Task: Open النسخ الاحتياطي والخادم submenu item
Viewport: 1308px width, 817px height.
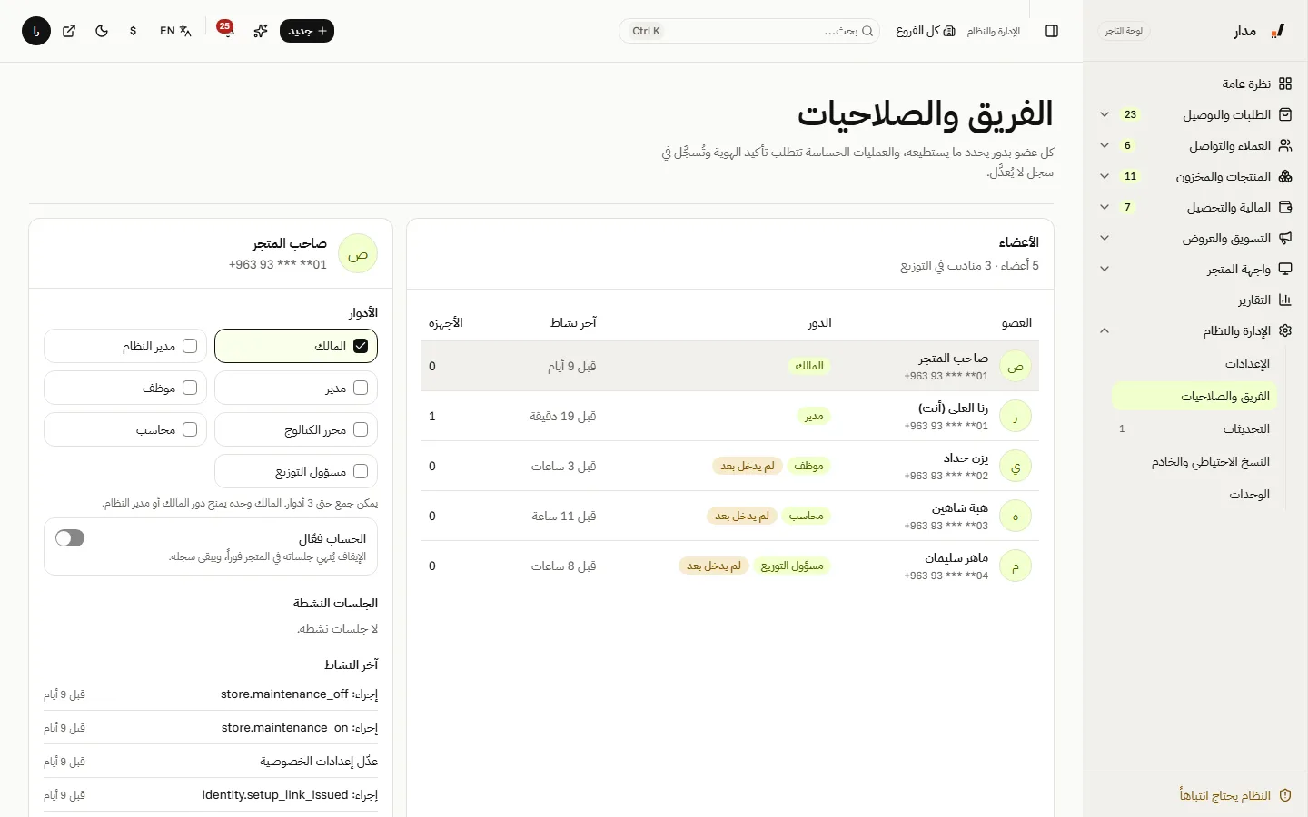Action: click(x=1194, y=462)
